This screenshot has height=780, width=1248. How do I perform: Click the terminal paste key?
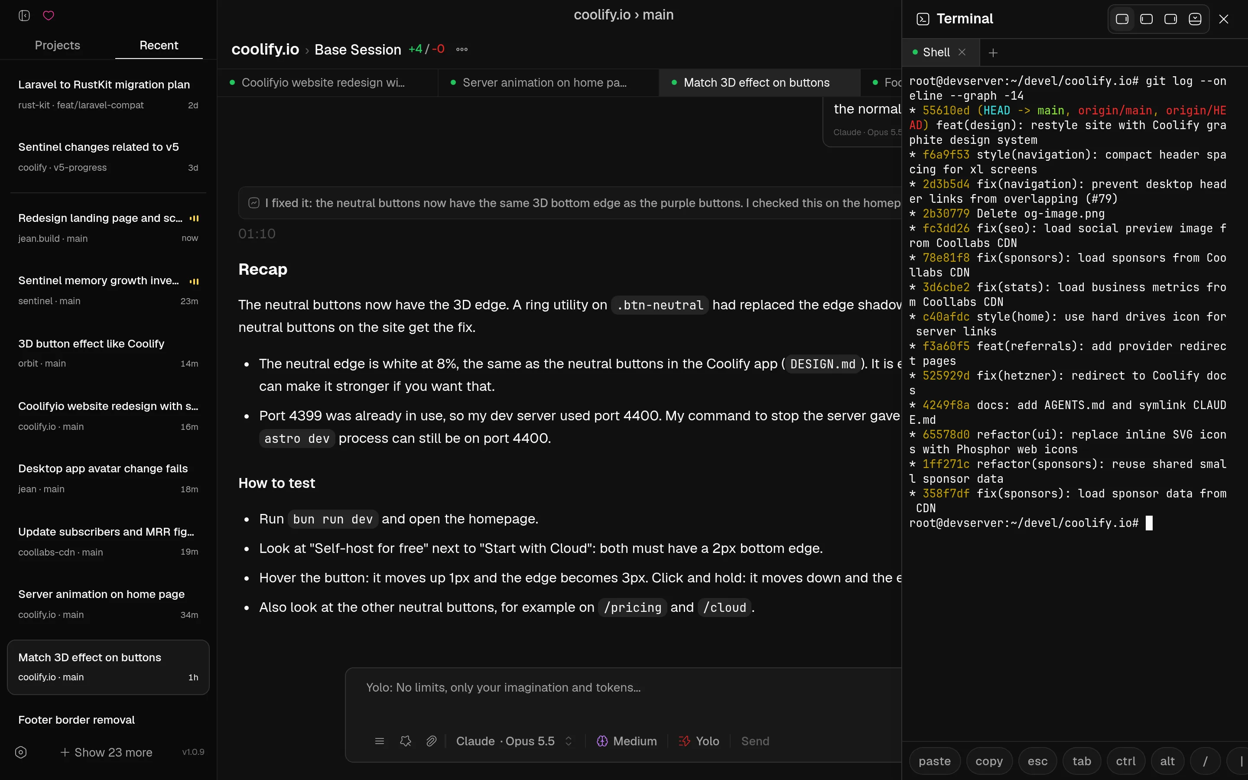click(x=934, y=761)
